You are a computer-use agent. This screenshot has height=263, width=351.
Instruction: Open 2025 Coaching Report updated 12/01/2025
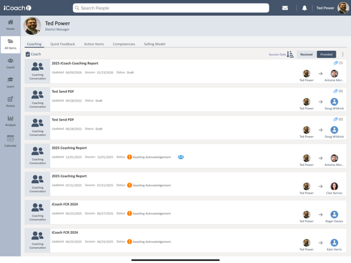pos(69,148)
